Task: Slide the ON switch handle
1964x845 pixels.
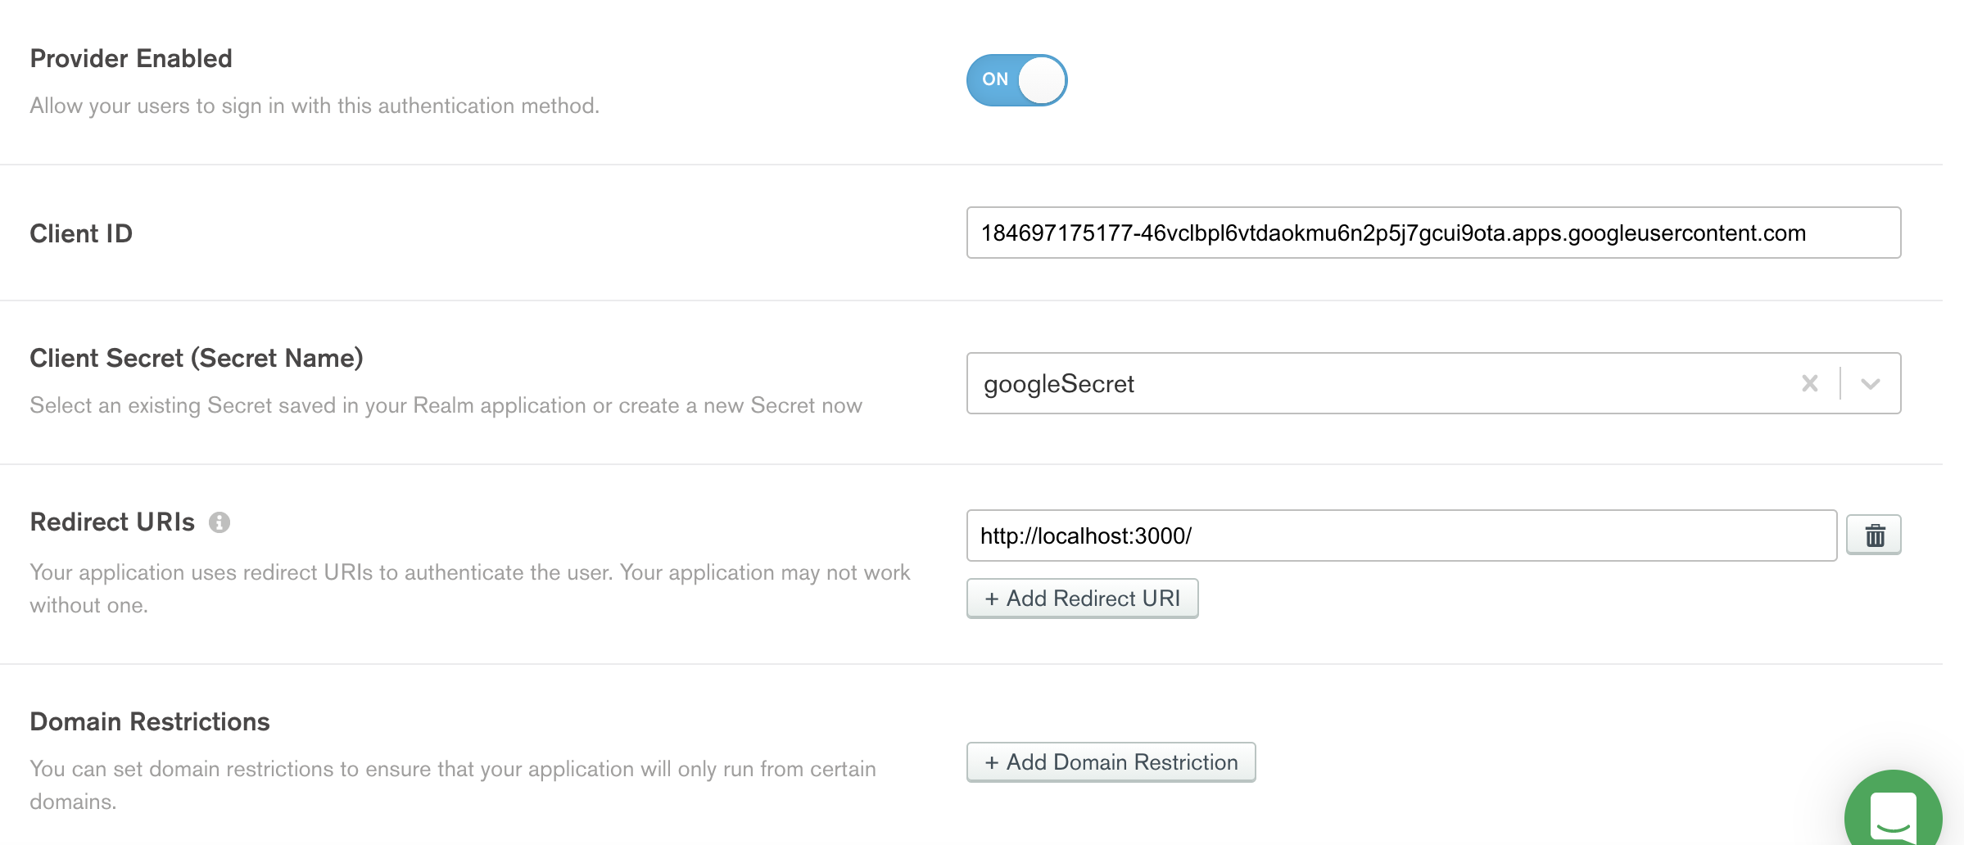Action: (1040, 79)
